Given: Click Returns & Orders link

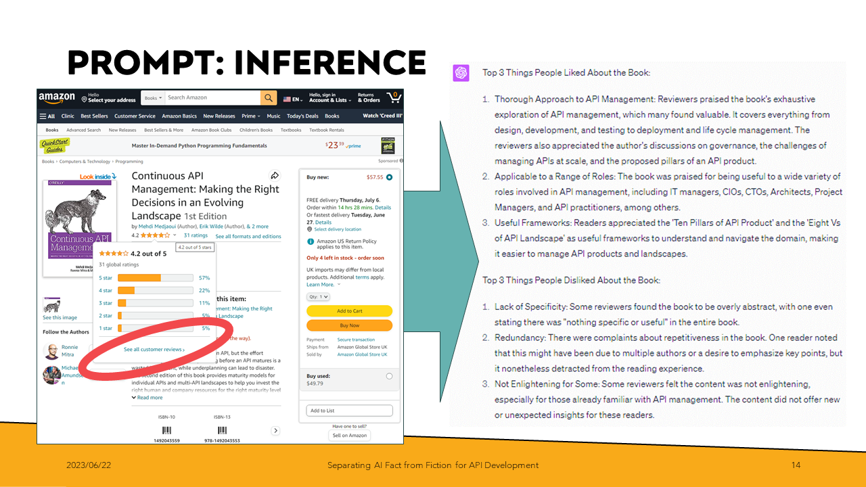Looking at the screenshot, I should point(369,97).
